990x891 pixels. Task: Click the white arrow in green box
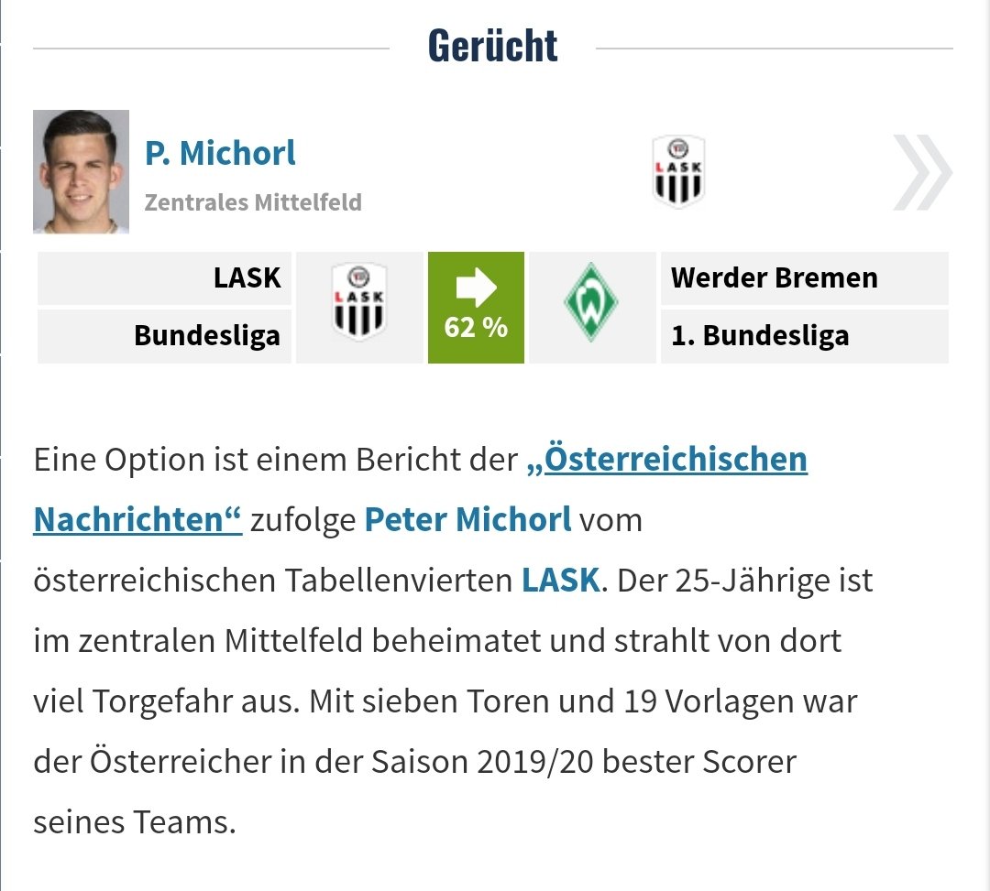[x=476, y=287]
